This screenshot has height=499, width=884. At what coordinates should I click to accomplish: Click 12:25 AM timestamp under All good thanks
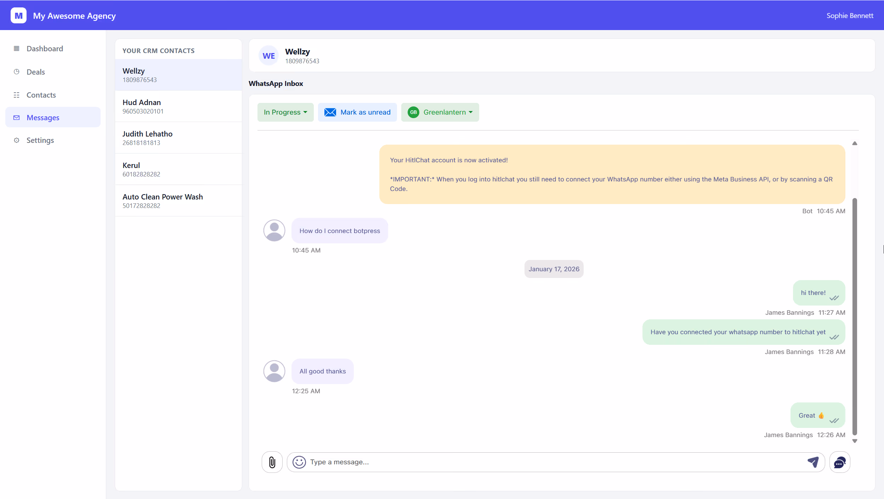pyautogui.click(x=306, y=391)
